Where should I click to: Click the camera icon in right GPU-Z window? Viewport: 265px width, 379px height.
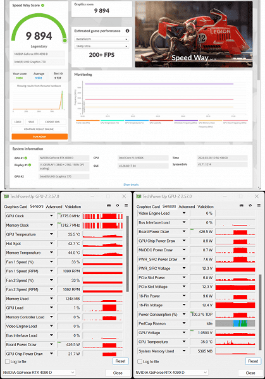click(242, 205)
